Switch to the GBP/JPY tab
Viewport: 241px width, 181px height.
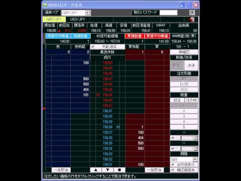coord(54,19)
